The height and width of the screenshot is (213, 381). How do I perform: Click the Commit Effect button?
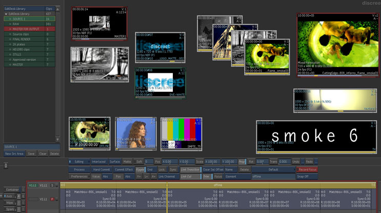tap(124, 169)
